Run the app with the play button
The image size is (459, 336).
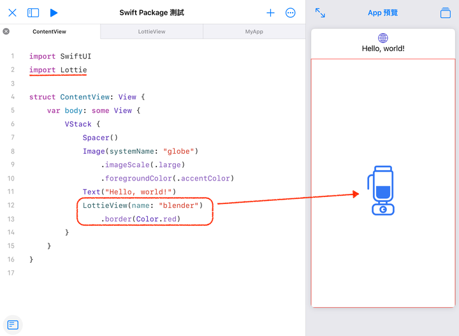pyautogui.click(x=54, y=13)
